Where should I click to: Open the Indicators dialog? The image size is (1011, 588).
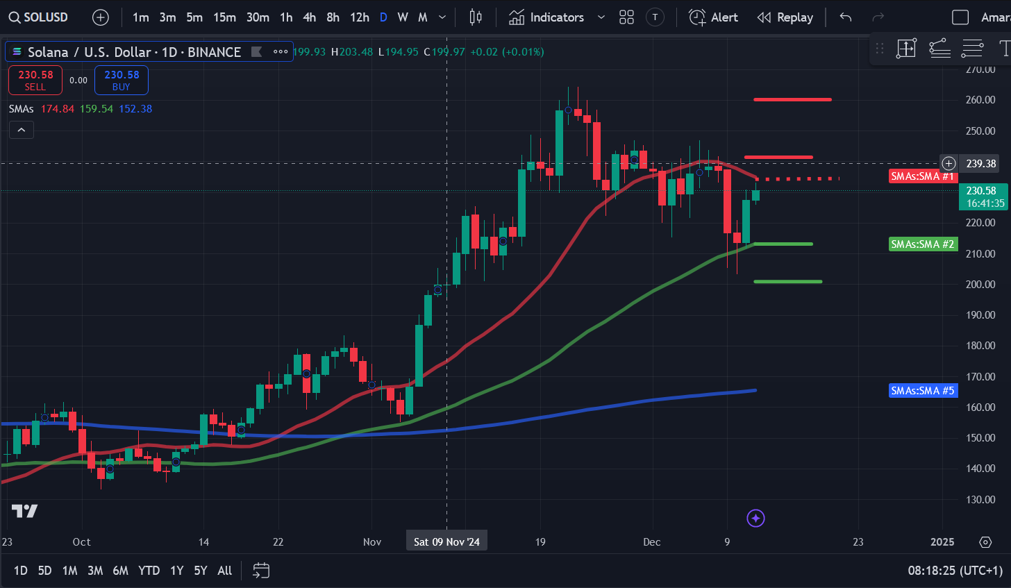(546, 17)
